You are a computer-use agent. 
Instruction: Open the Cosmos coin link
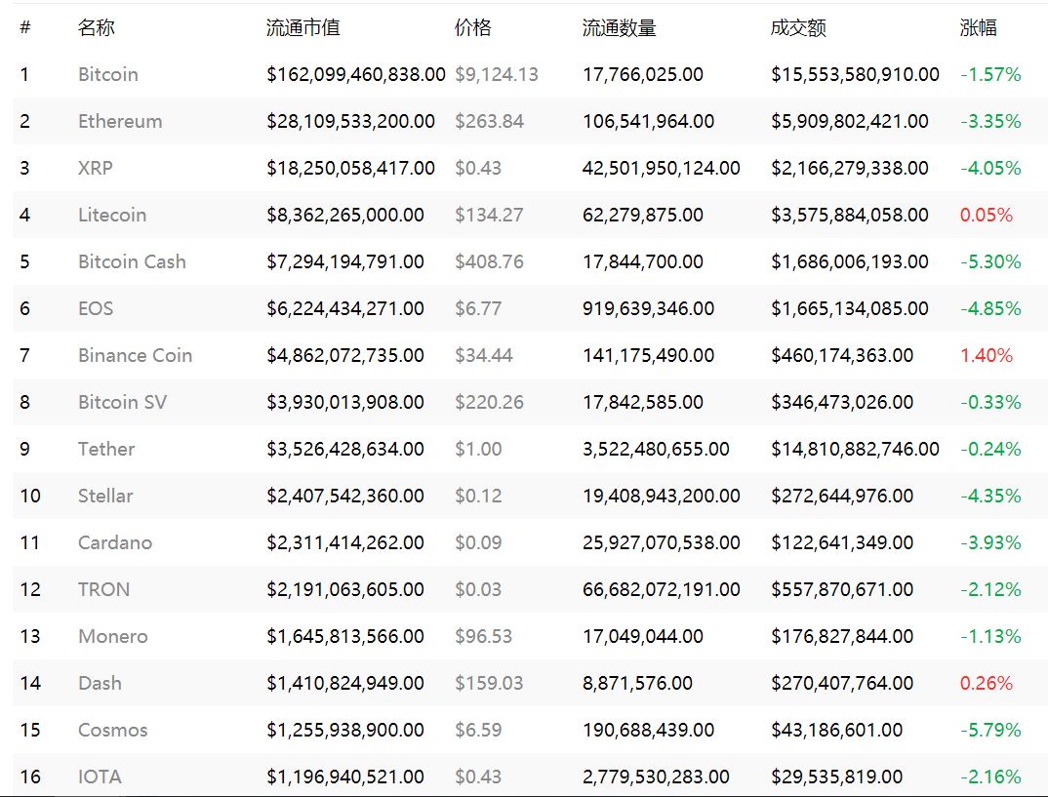[x=112, y=730]
